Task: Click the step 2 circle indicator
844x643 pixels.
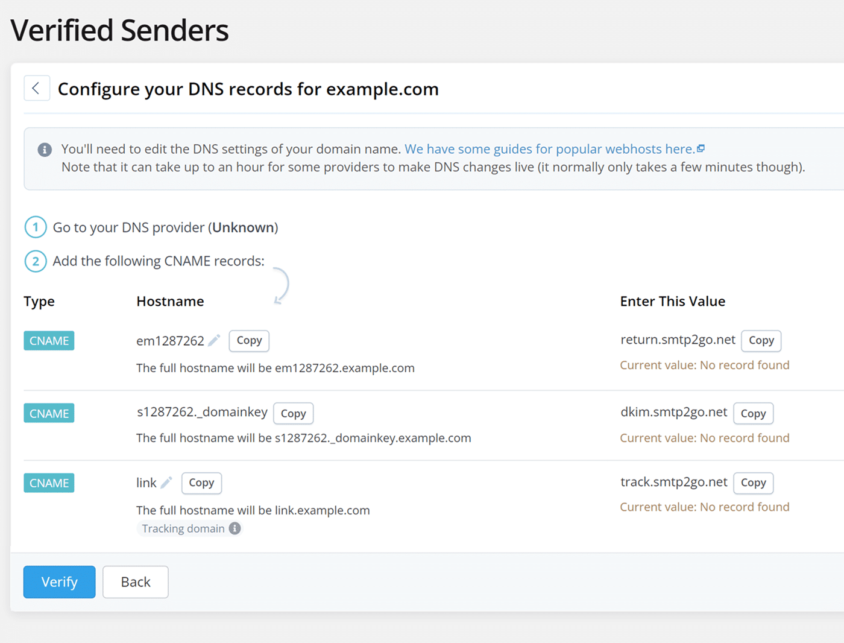Action: 36,261
